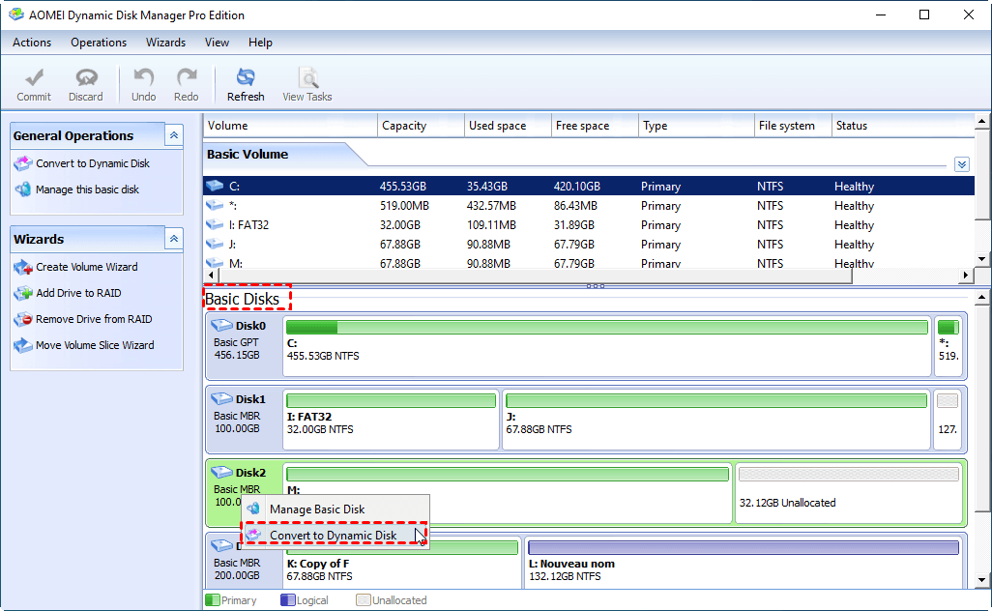Collapse the Wizards panel
This screenshot has width=992, height=611.
coord(174,239)
